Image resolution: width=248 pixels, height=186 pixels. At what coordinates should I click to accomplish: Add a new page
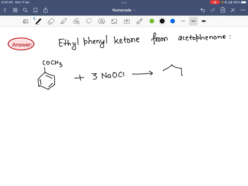click(223, 10)
